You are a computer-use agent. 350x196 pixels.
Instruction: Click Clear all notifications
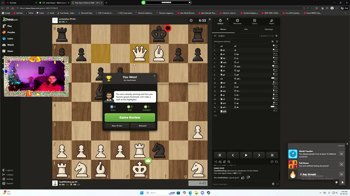341,146
